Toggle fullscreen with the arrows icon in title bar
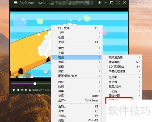This screenshot has width=152, height=122. [118, 2]
